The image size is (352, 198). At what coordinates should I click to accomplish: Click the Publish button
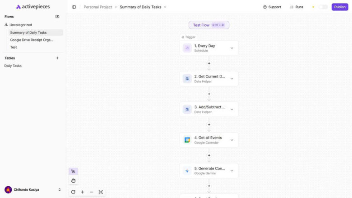coord(340,7)
